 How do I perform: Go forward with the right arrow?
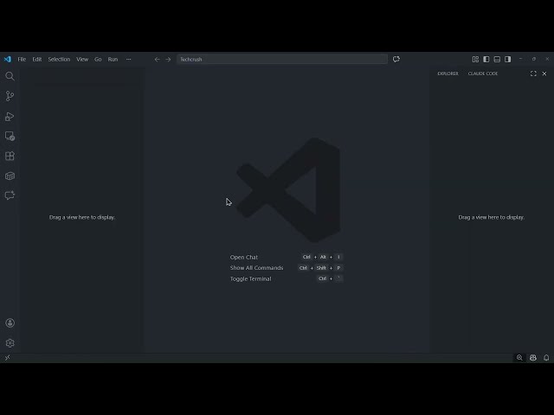[x=168, y=60]
